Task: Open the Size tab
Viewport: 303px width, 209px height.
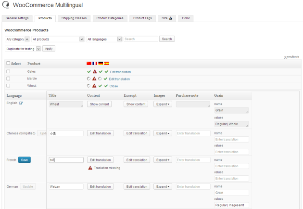Action: 167,18
